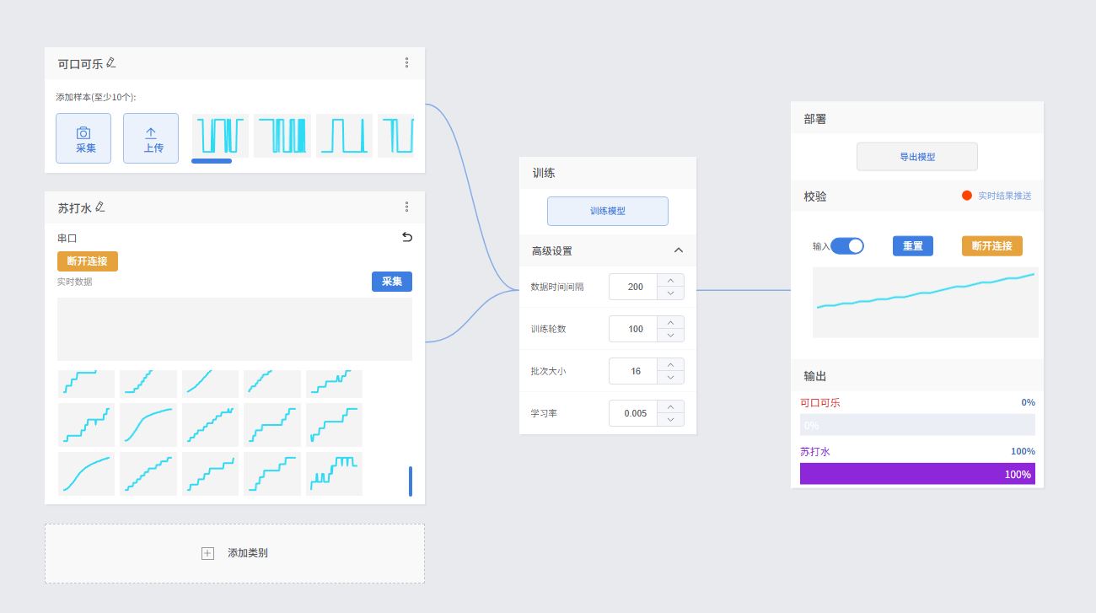Toggle the 输入 switch off
Screen dimensions: 1096x613
tap(847, 246)
